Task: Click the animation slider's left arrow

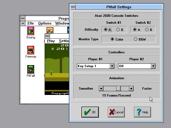Action: coord(101,89)
